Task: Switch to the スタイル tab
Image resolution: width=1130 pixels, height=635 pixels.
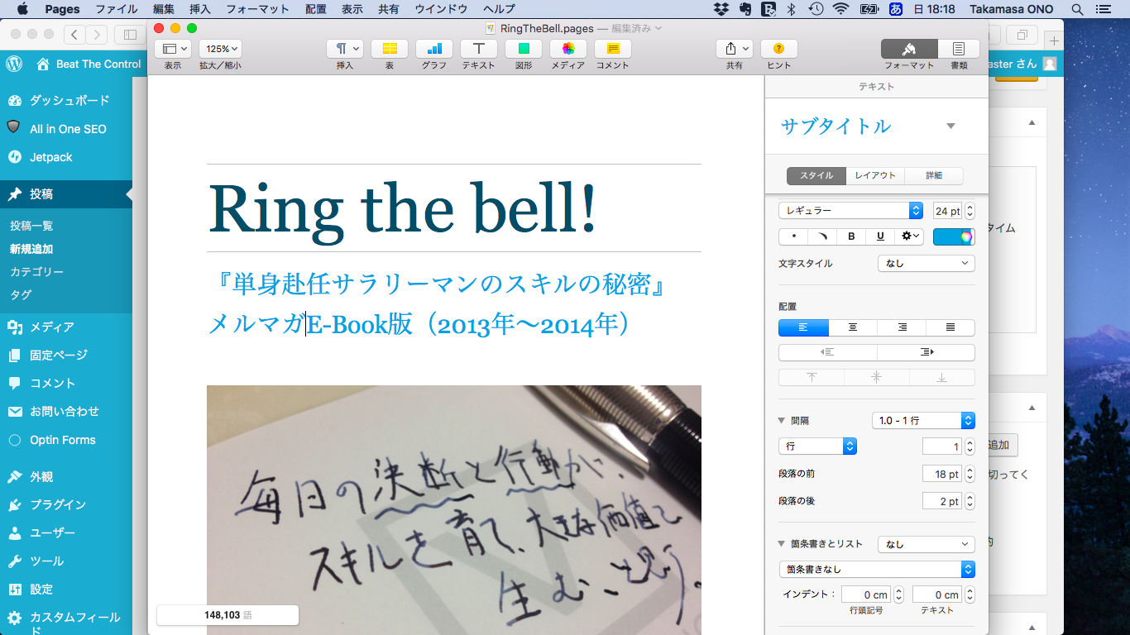Action: point(816,175)
